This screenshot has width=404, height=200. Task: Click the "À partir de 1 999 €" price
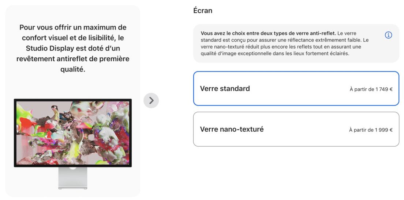(371, 130)
